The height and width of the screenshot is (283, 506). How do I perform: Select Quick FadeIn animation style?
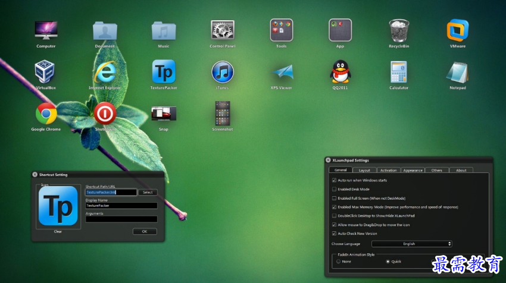point(388,262)
